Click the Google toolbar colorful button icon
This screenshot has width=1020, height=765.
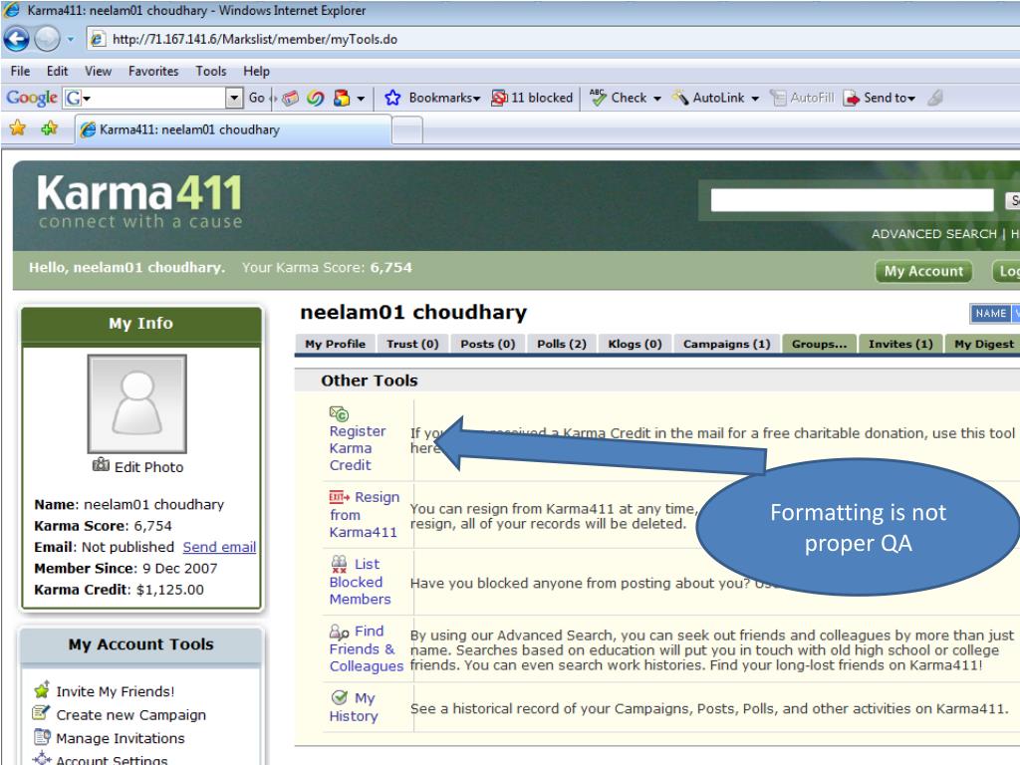pos(341,98)
